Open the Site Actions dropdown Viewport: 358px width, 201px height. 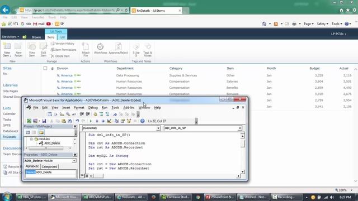[x=10, y=37]
